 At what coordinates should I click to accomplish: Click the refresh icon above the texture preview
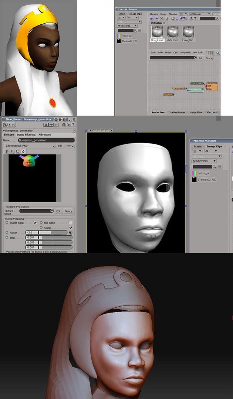23,151
